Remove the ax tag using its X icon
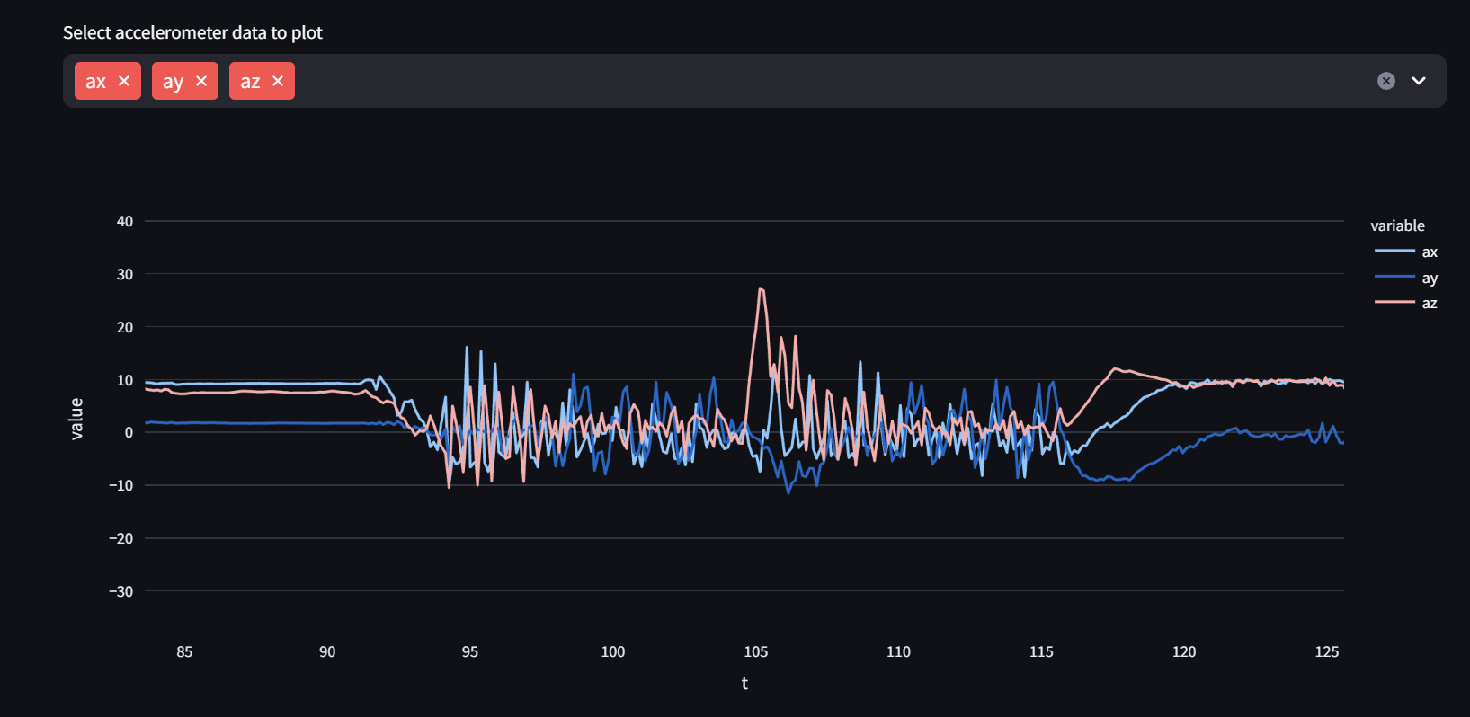 124,81
